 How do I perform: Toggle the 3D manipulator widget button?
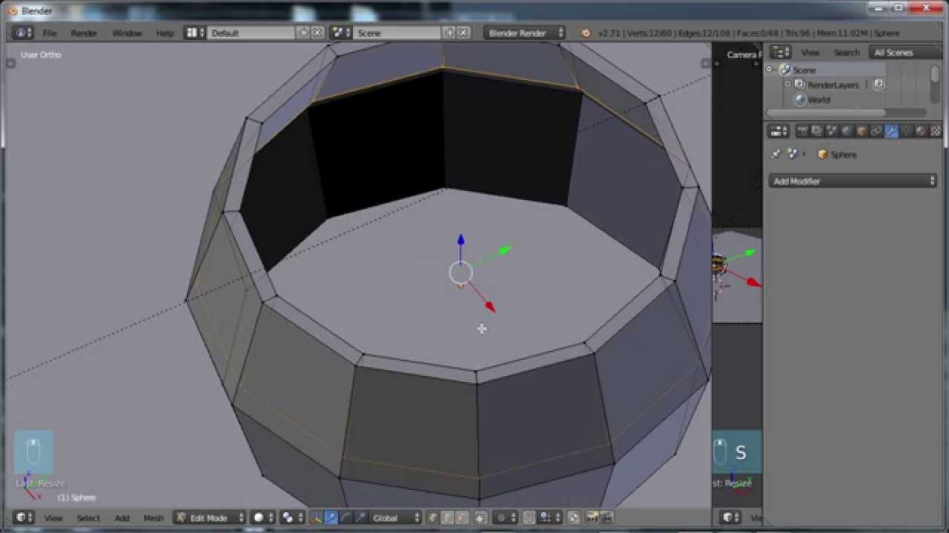(x=317, y=517)
